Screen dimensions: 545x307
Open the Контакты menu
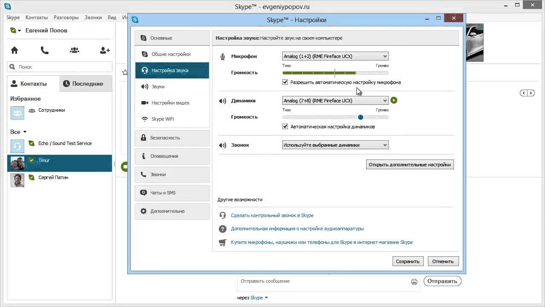(37, 17)
